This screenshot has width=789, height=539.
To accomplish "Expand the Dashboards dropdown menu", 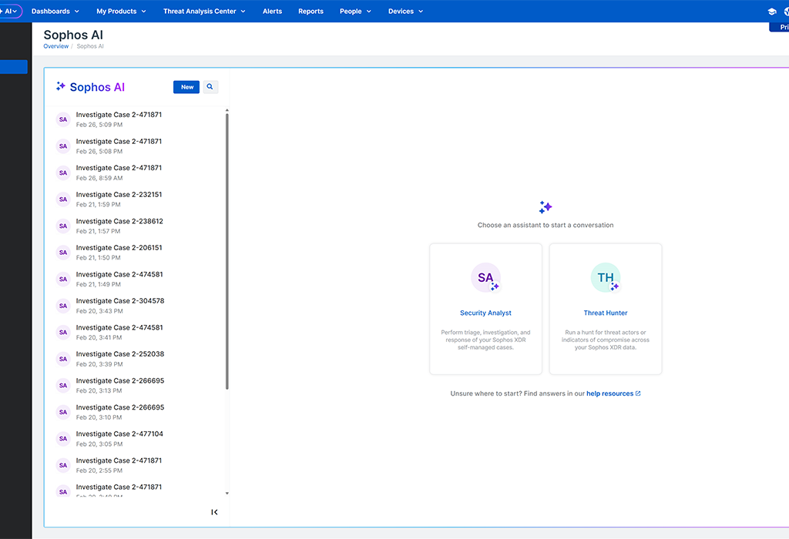I will (x=55, y=12).
